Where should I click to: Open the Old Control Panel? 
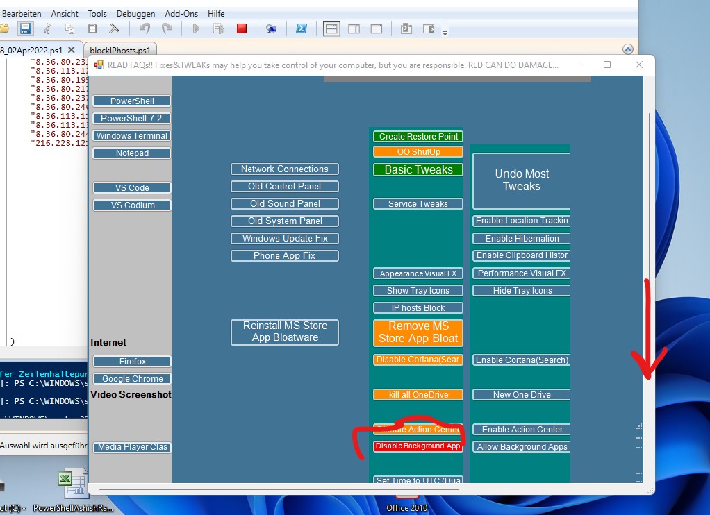(x=284, y=187)
